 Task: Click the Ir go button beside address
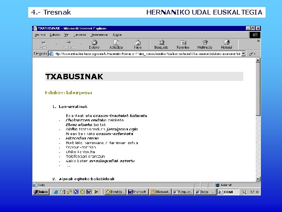tap(252, 54)
